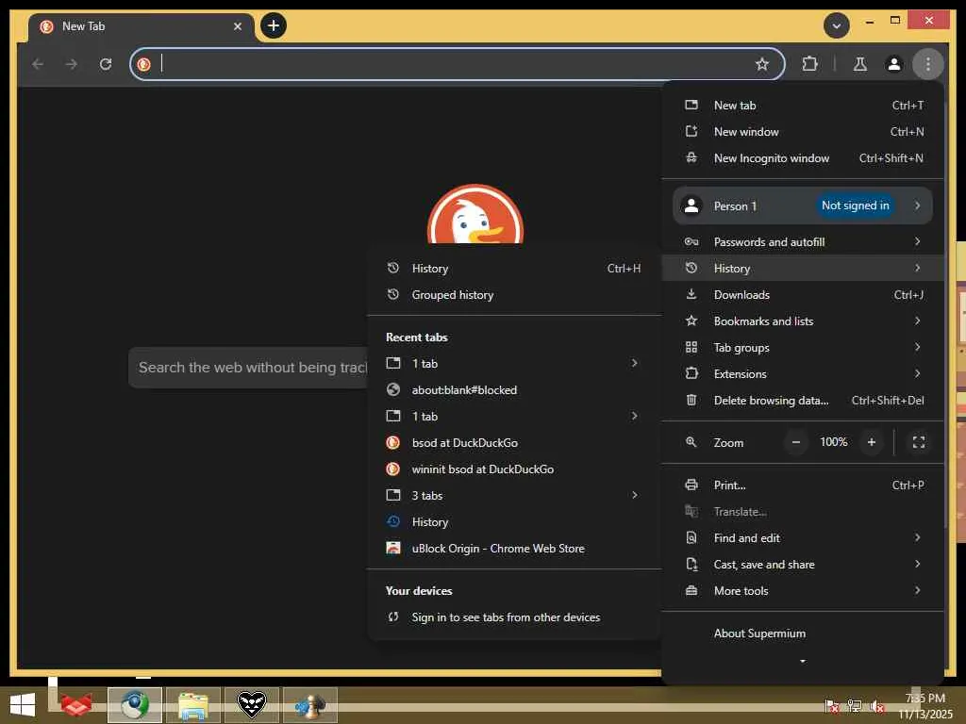The width and height of the screenshot is (966, 724).
Task: Reopen about:blank#blocked recent tab
Action: (514, 389)
